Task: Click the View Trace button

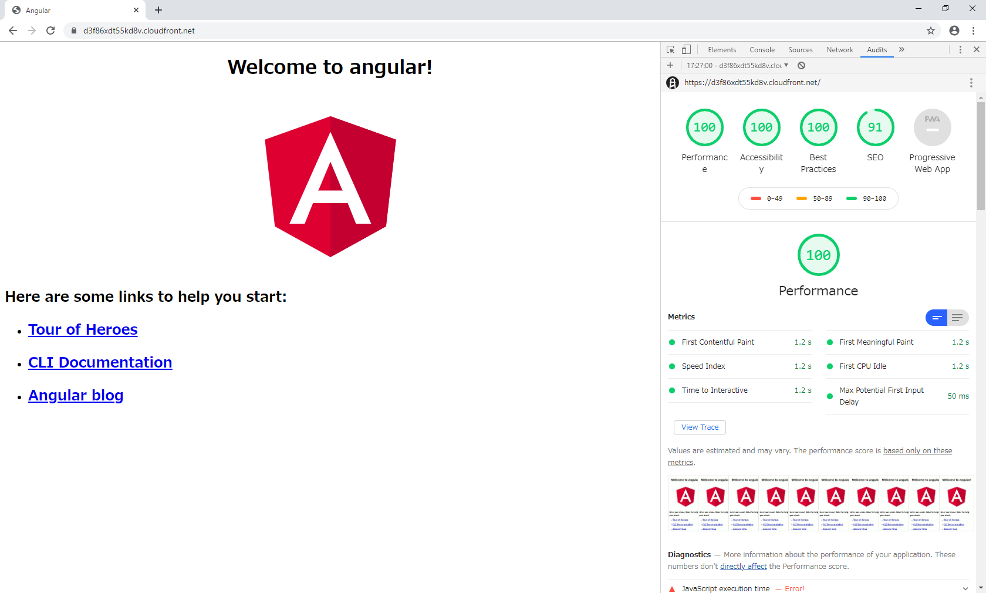Action: click(700, 427)
